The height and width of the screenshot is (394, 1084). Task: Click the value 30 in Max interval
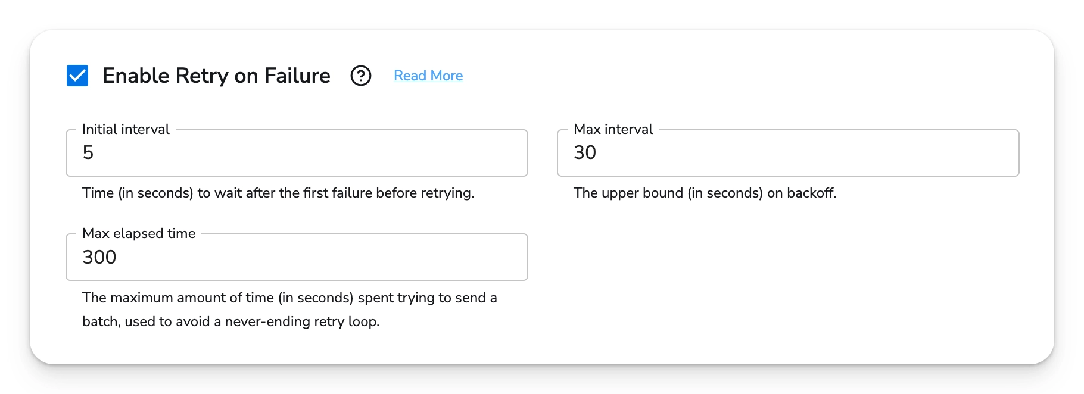pyautogui.click(x=585, y=153)
